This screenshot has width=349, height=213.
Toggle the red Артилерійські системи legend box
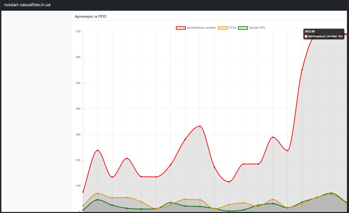click(x=181, y=28)
